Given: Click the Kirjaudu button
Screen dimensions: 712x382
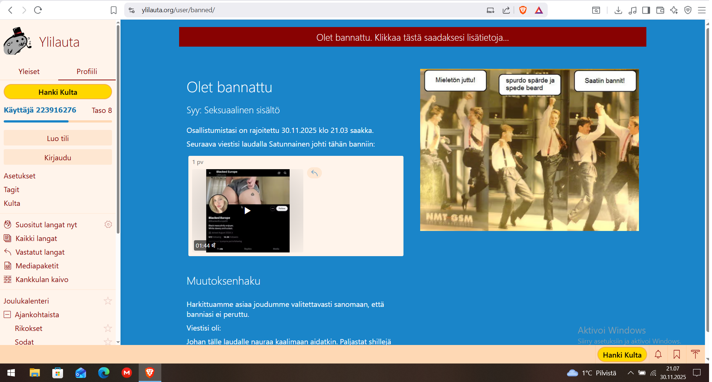Looking at the screenshot, I should (58, 157).
